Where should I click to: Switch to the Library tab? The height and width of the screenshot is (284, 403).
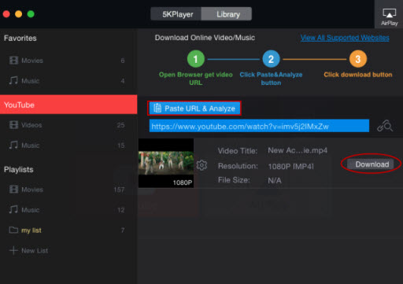(227, 14)
